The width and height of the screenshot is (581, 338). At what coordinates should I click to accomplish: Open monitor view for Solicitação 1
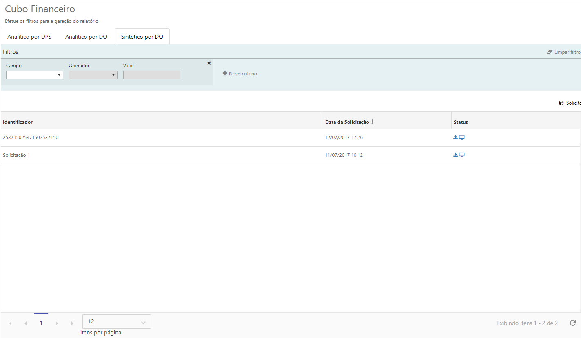(x=462, y=155)
